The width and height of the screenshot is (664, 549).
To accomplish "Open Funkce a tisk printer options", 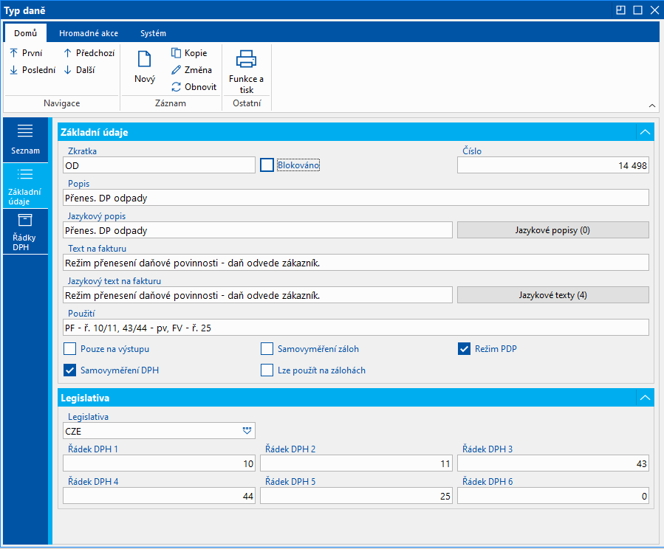I will [246, 71].
